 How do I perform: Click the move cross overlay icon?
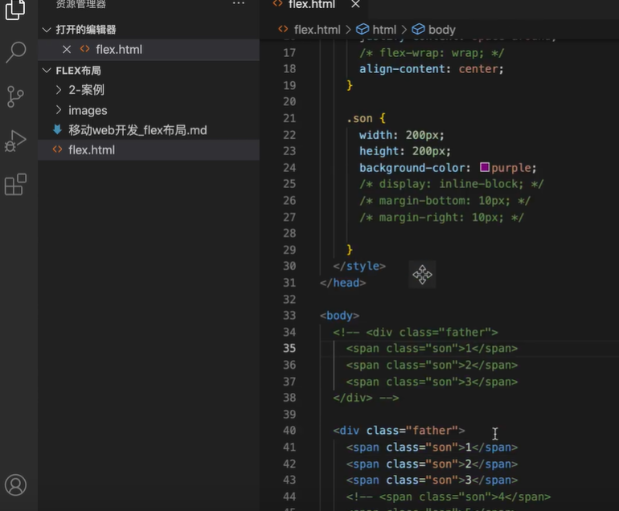click(422, 275)
